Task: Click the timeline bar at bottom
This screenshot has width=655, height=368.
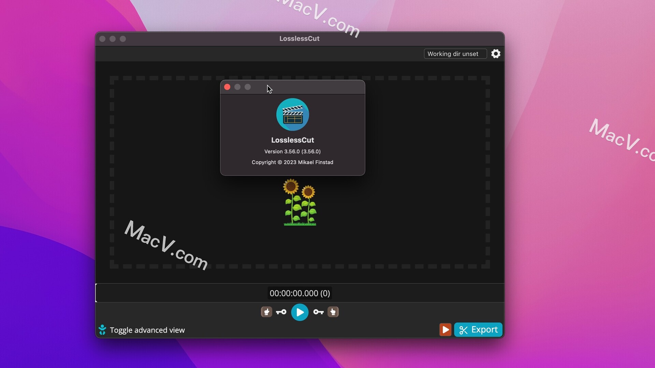Action: [300, 293]
